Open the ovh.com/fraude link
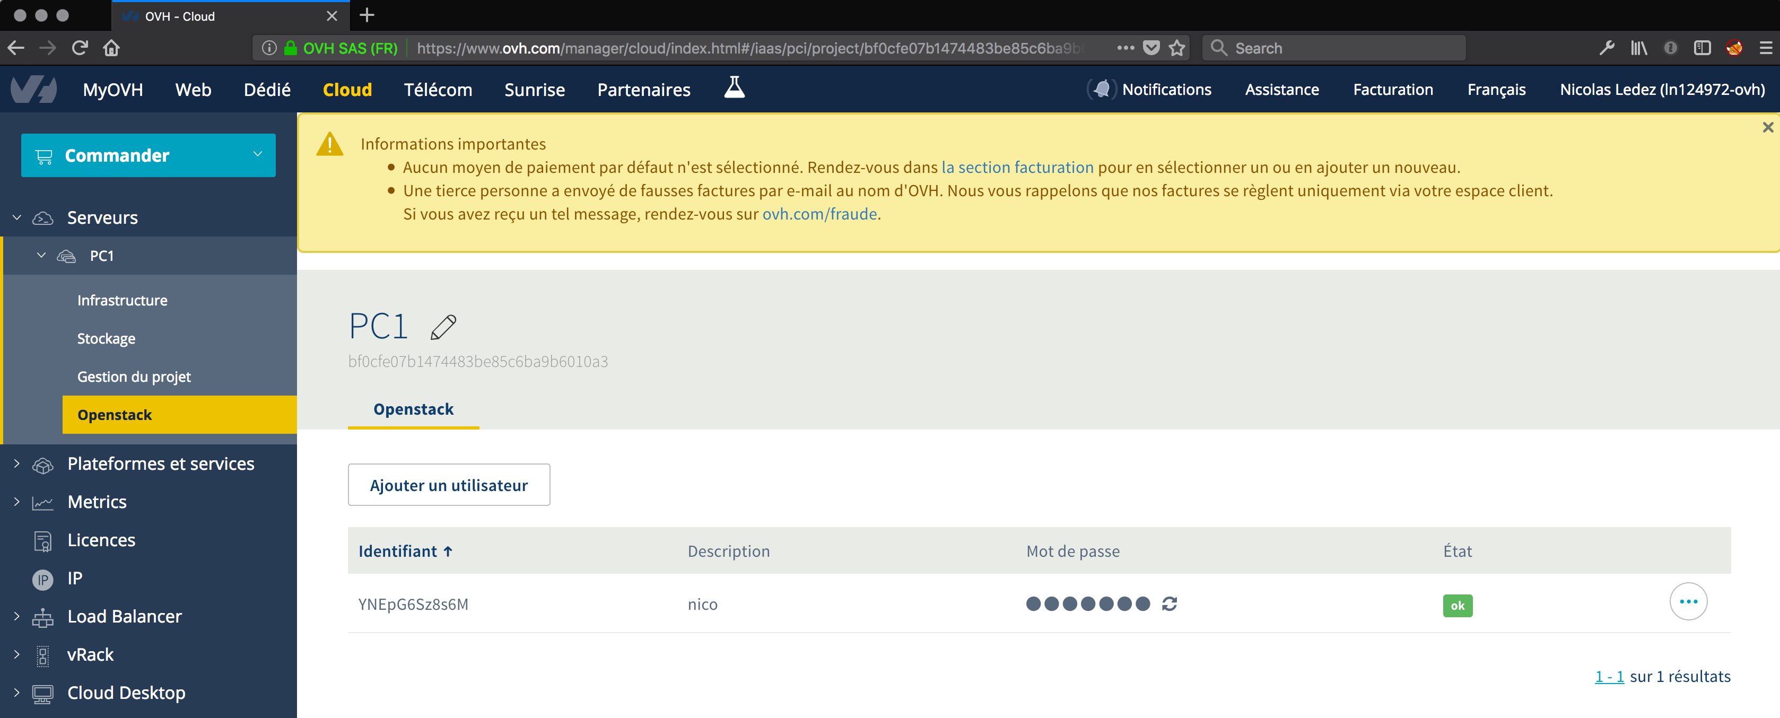This screenshot has width=1780, height=718. (819, 214)
